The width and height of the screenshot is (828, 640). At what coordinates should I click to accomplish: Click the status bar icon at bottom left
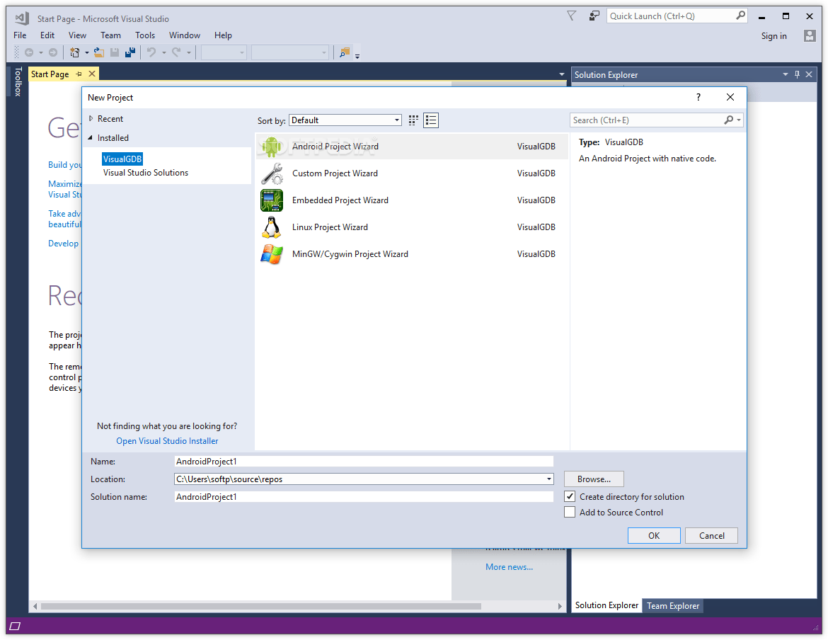(16, 626)
